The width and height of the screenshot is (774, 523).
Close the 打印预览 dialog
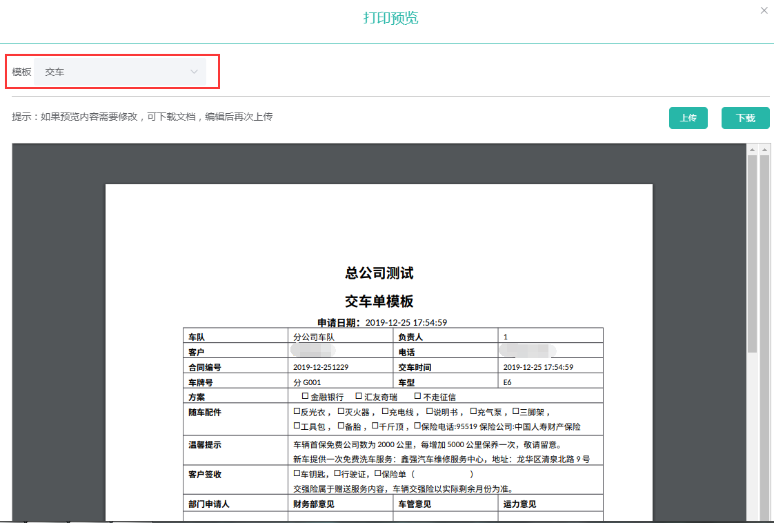tap(764, 10)
